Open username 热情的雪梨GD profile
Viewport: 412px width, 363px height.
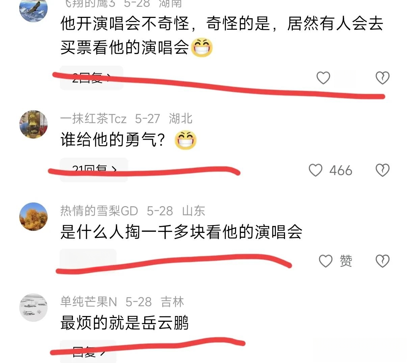tap(99, 211)
